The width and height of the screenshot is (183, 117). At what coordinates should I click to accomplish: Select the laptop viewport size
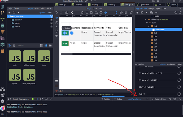pos(96,13)
